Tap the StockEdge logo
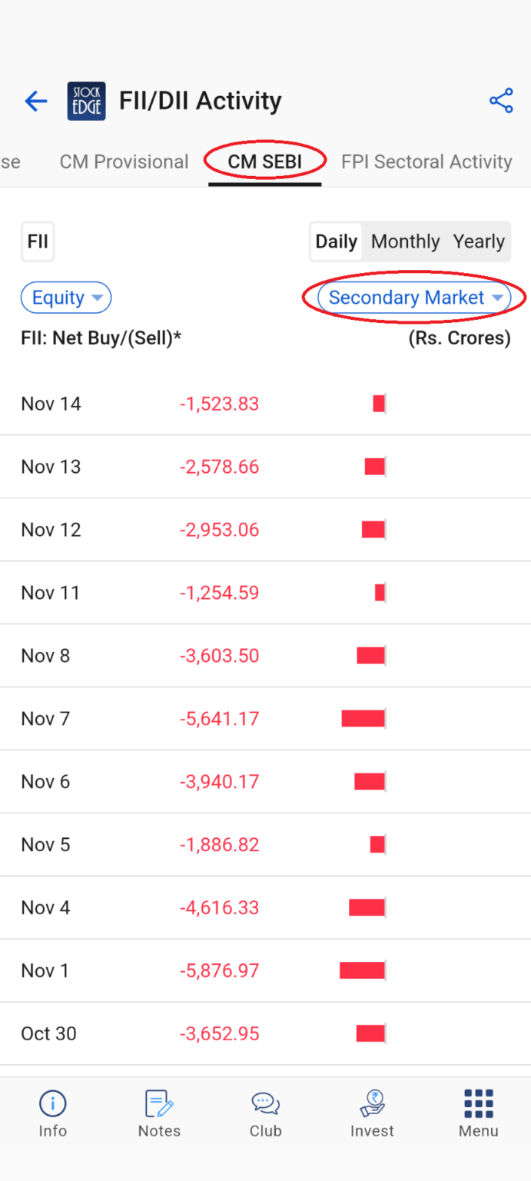Viewport: 531px width, 1181px height. tap(86, 100)
